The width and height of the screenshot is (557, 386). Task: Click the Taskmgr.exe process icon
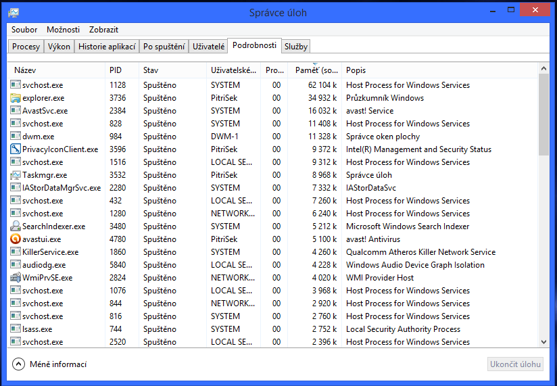(16, 174)
